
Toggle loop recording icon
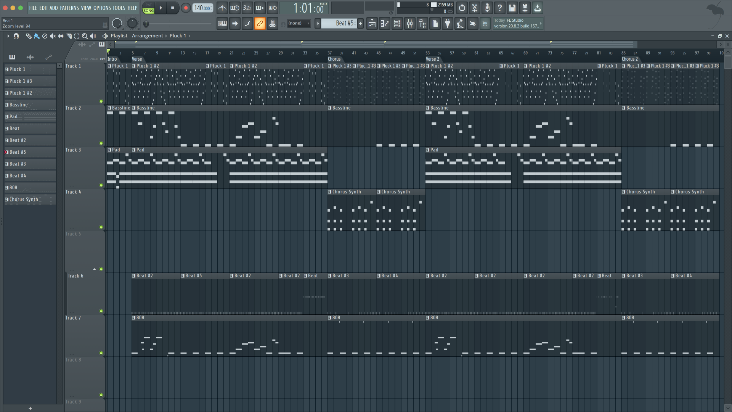click(273, 8)
